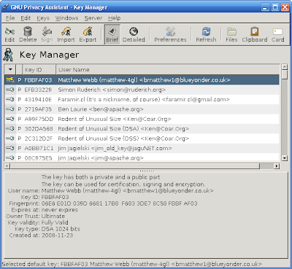
Task: Open the Server menu
Action: 93,18
